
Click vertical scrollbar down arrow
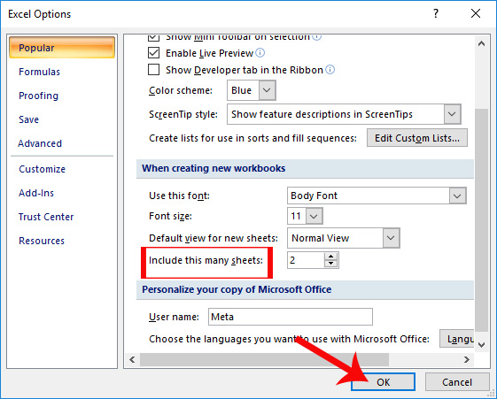tap(481, 344)
